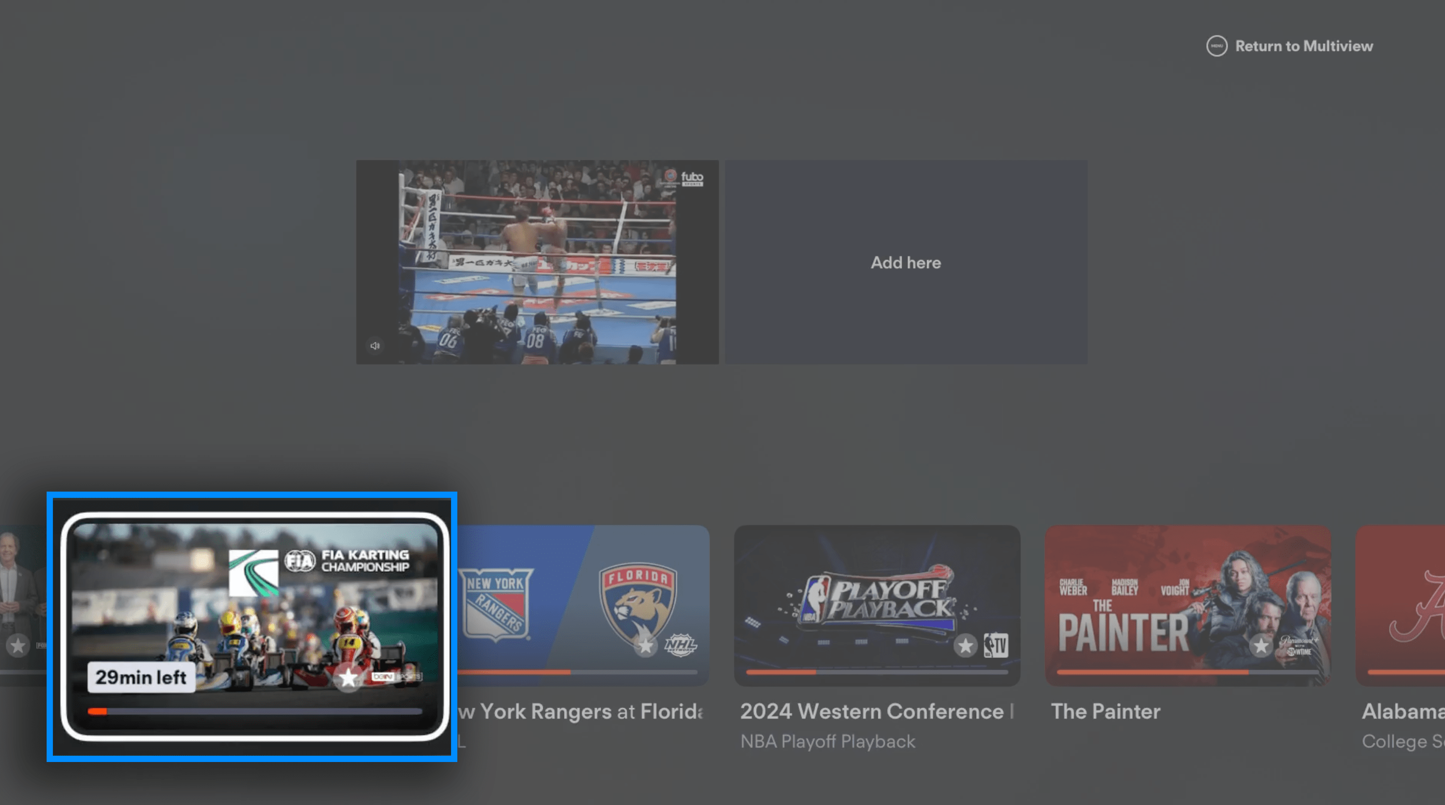This screenshot has height=805, width=1445.
Task: Open The Painter title link
Action: click(1106, 711)
